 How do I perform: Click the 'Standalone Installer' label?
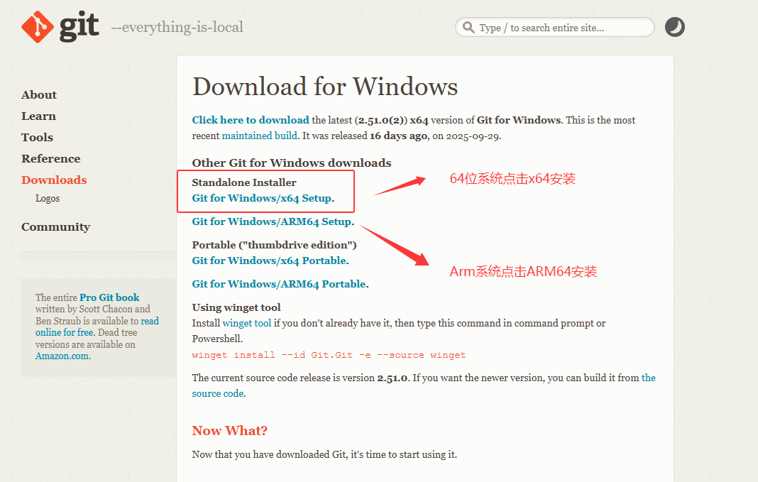point(244,182)
